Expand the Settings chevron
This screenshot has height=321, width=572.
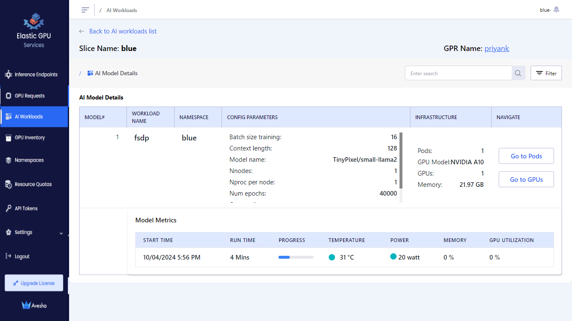click(61, 233)
